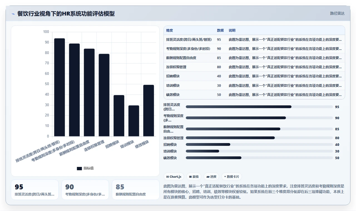Image resolution: width=356 pixels, height=211 pixels.
Task: Click the description paragraph below the tags
Action: coord(254,192)
